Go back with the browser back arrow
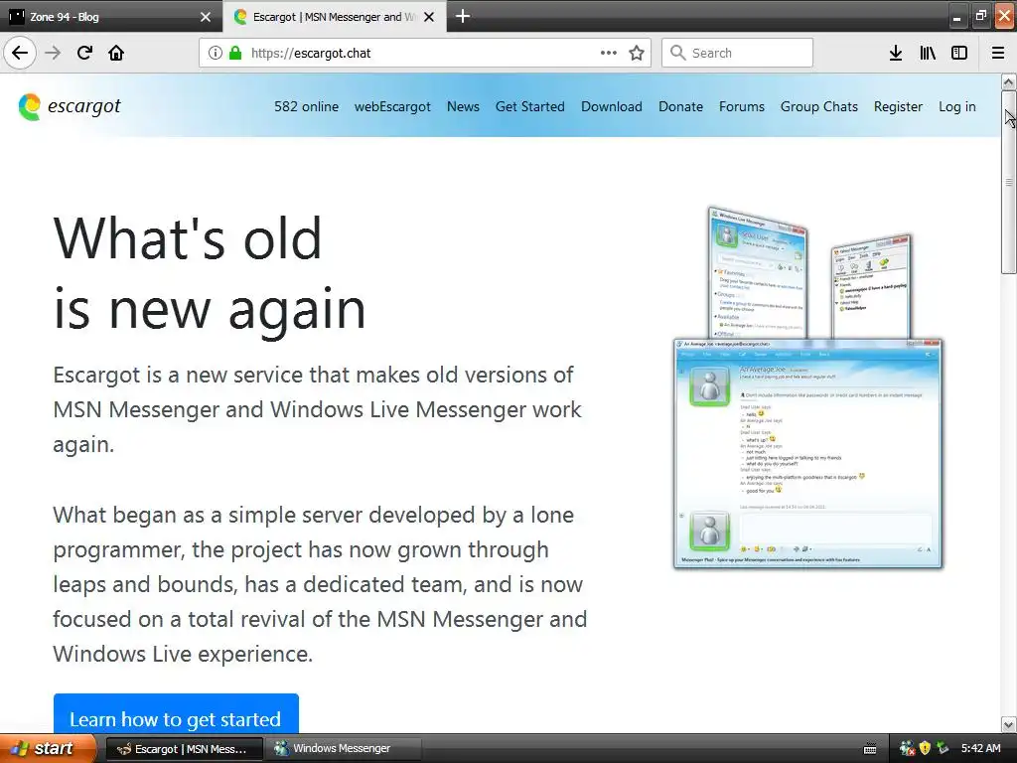The height and width of the screenshot is (763, 1017). pyautogui.click(x=20, y=53)
